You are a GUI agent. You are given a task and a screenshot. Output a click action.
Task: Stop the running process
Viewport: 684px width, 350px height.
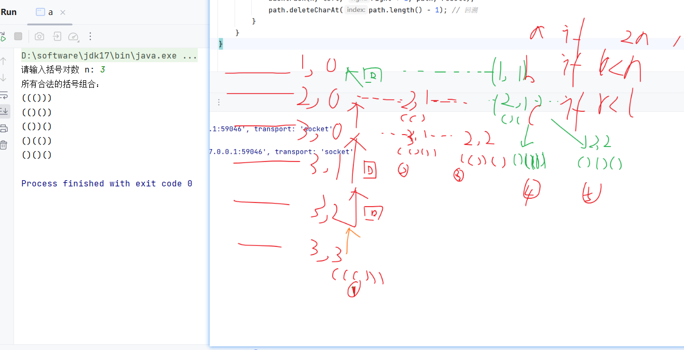pos(18,36)
